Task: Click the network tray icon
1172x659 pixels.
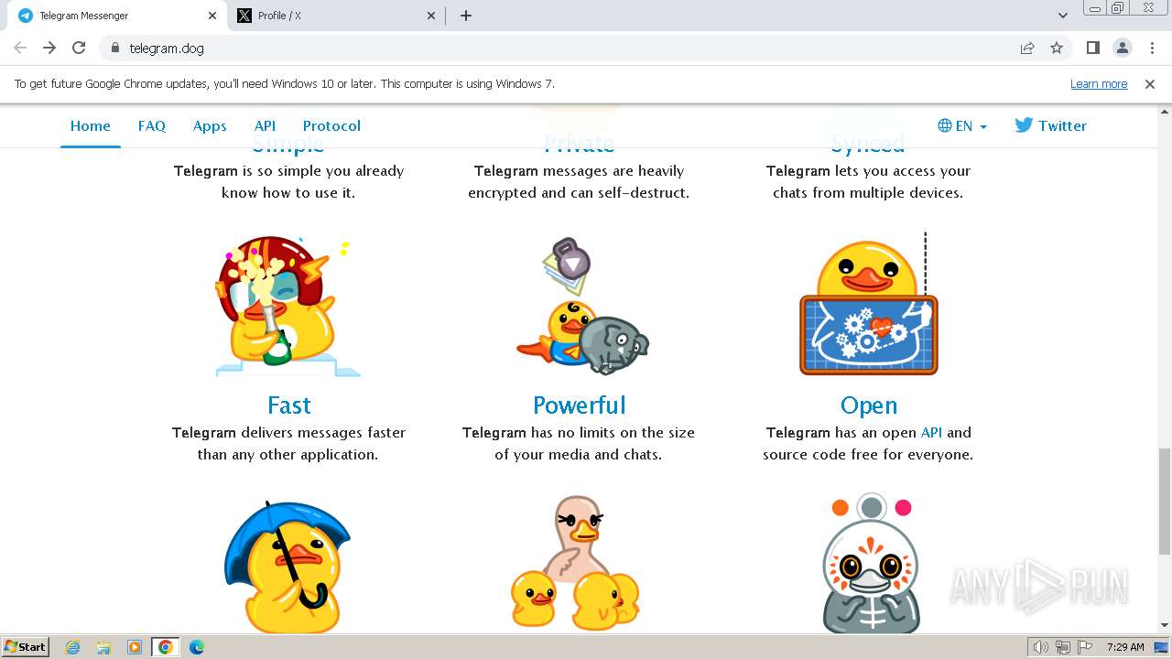Action: (x=1063, y=647)
